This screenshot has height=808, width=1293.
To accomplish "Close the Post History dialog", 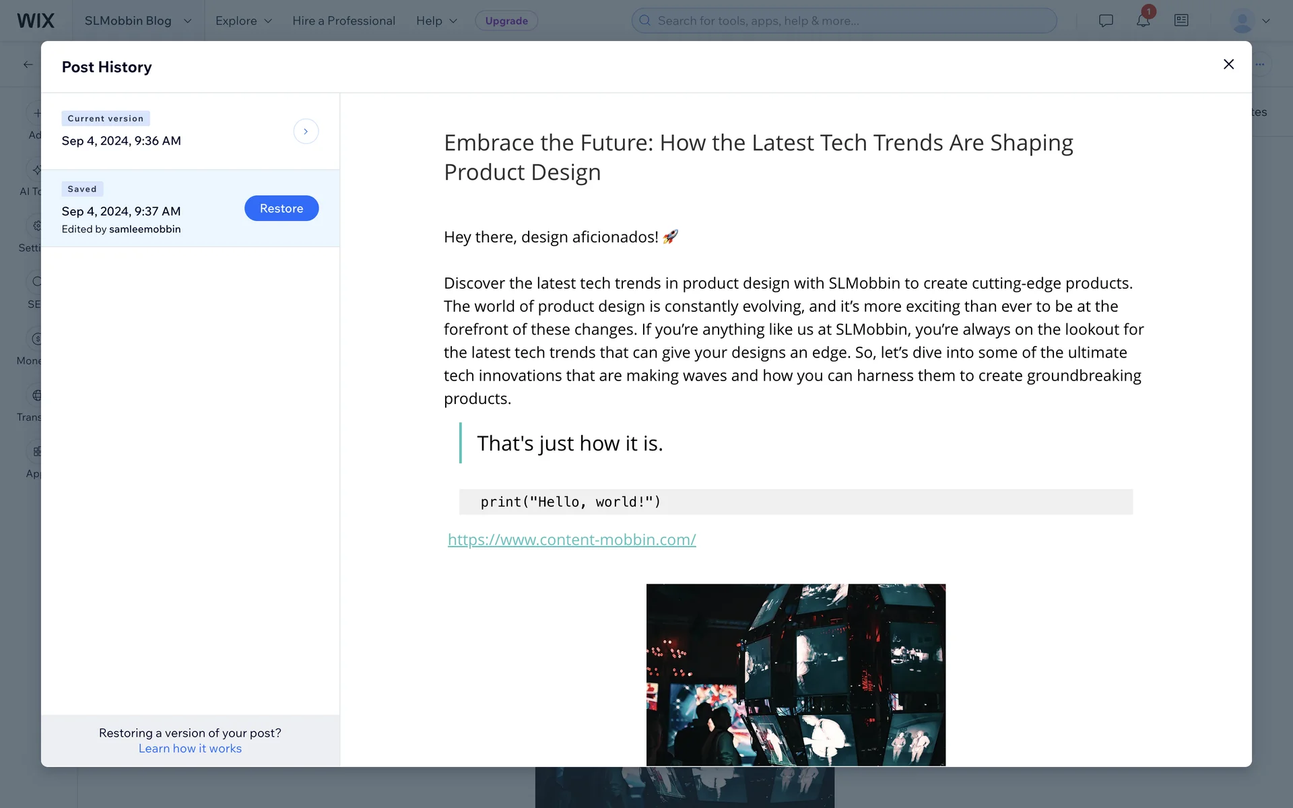I will [x=1228, y=64].
